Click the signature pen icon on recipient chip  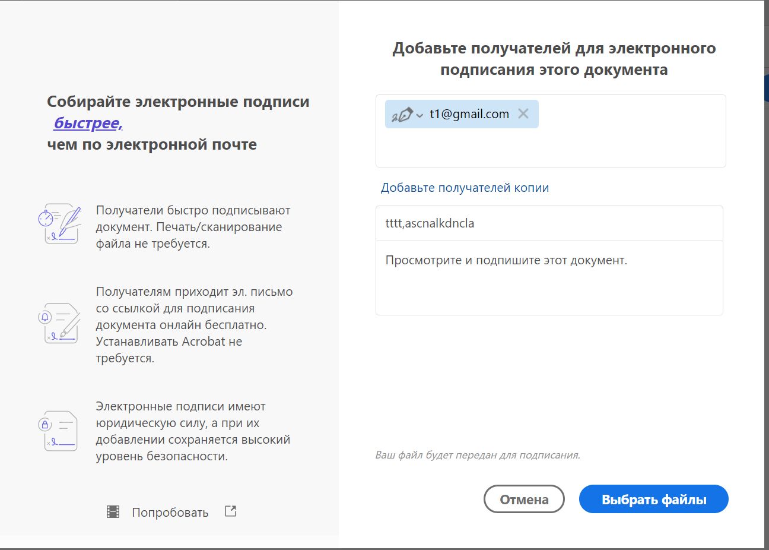point(403,113)
